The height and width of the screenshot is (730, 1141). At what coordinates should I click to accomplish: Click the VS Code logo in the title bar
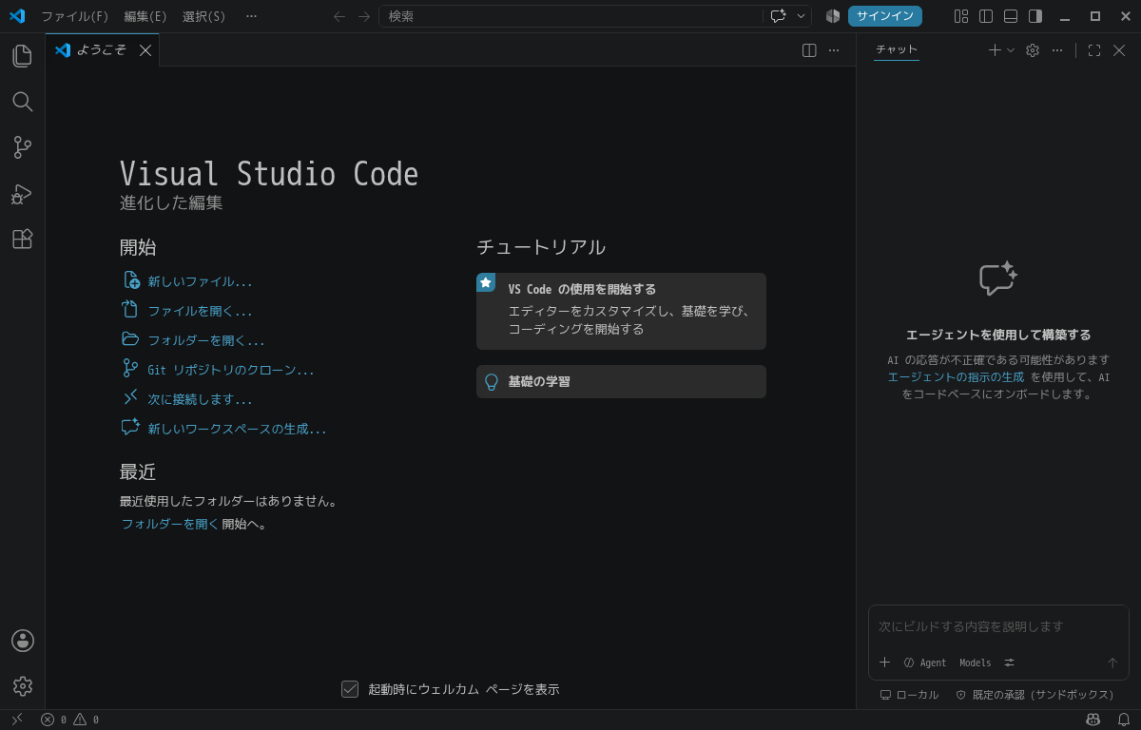(16, 16)
